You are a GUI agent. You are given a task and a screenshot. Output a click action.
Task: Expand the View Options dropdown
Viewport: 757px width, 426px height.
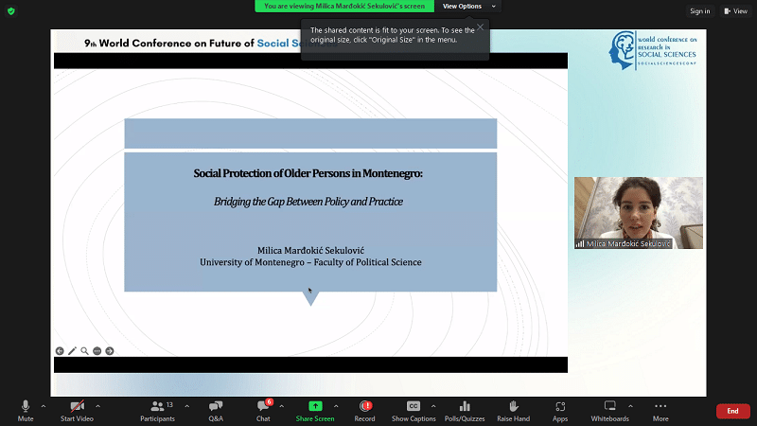467,7
